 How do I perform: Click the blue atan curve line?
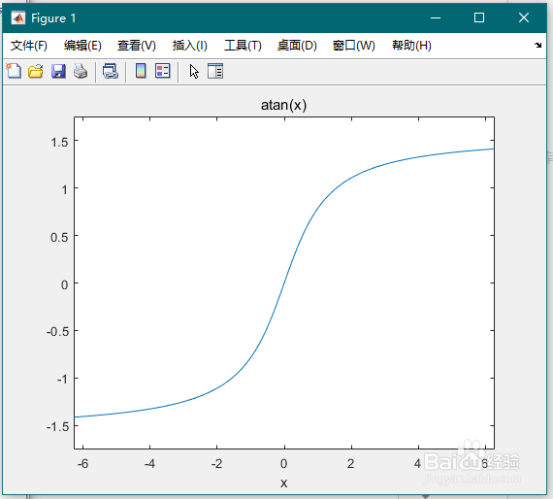point(284,283)
